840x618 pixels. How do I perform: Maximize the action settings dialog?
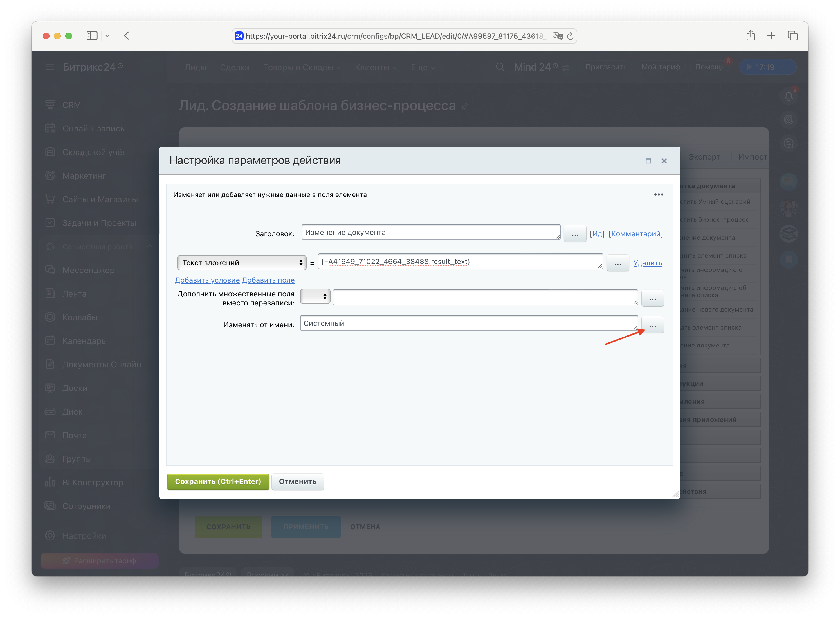tap(648, 161)
